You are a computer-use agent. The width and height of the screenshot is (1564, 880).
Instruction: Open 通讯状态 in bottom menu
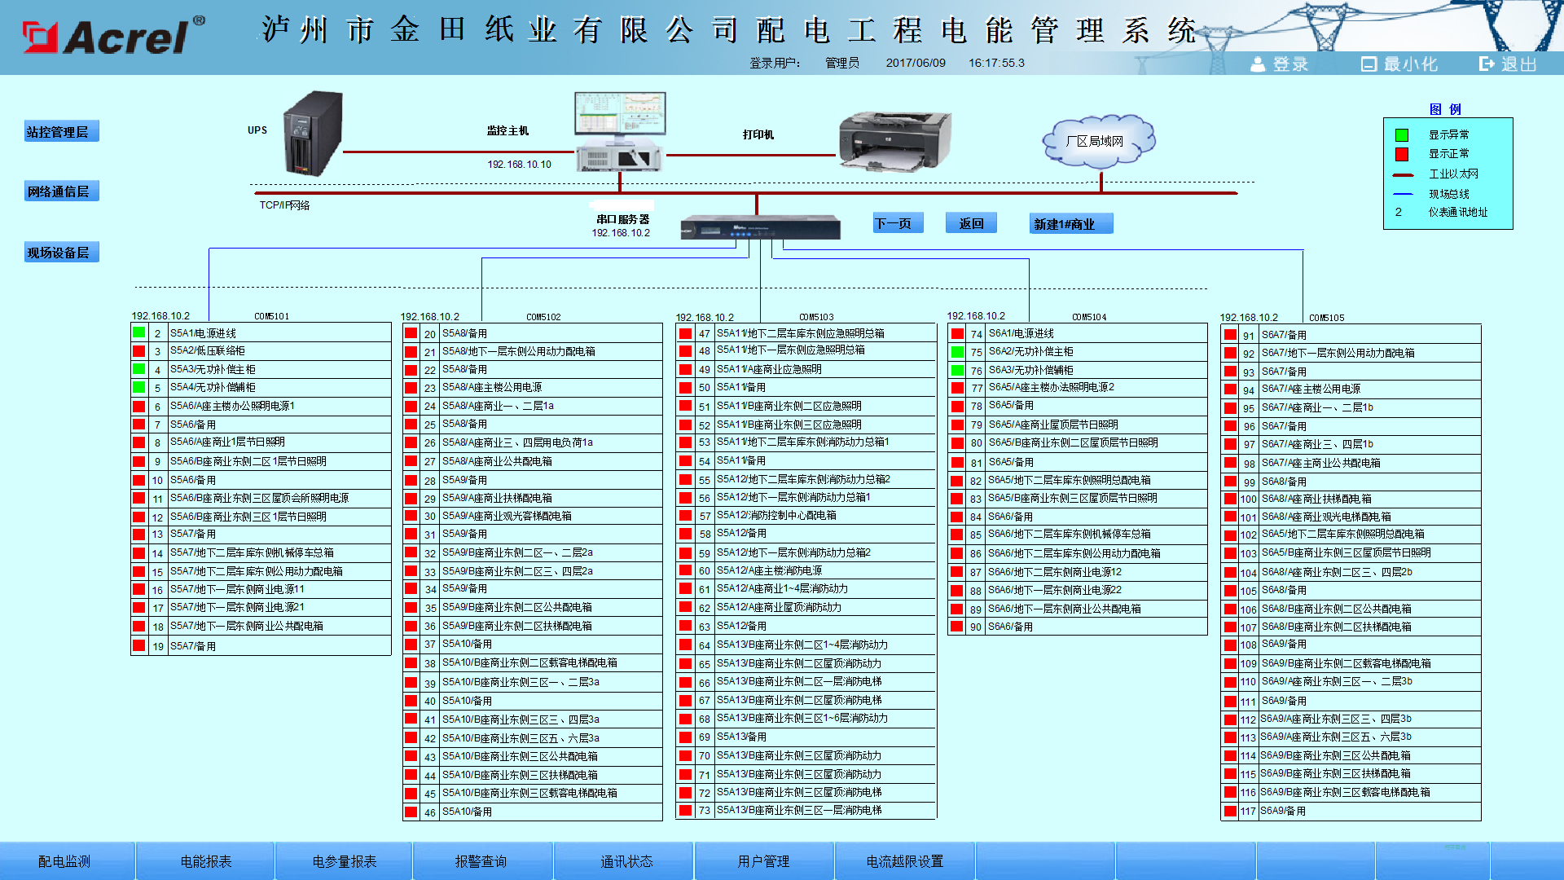(x=626, y=861)
